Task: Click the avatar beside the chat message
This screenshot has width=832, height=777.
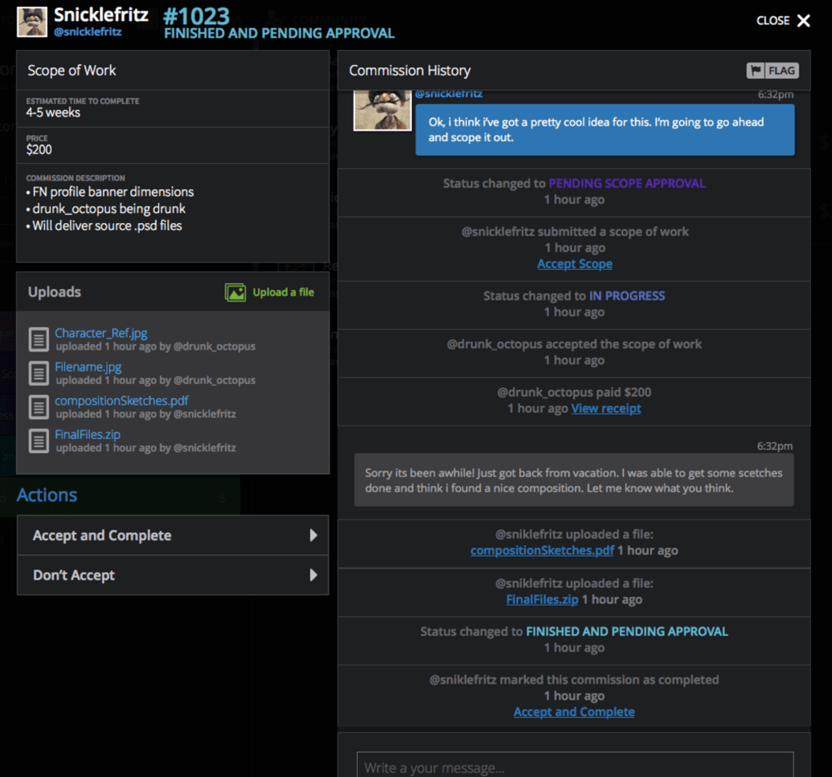Action: 382,111
